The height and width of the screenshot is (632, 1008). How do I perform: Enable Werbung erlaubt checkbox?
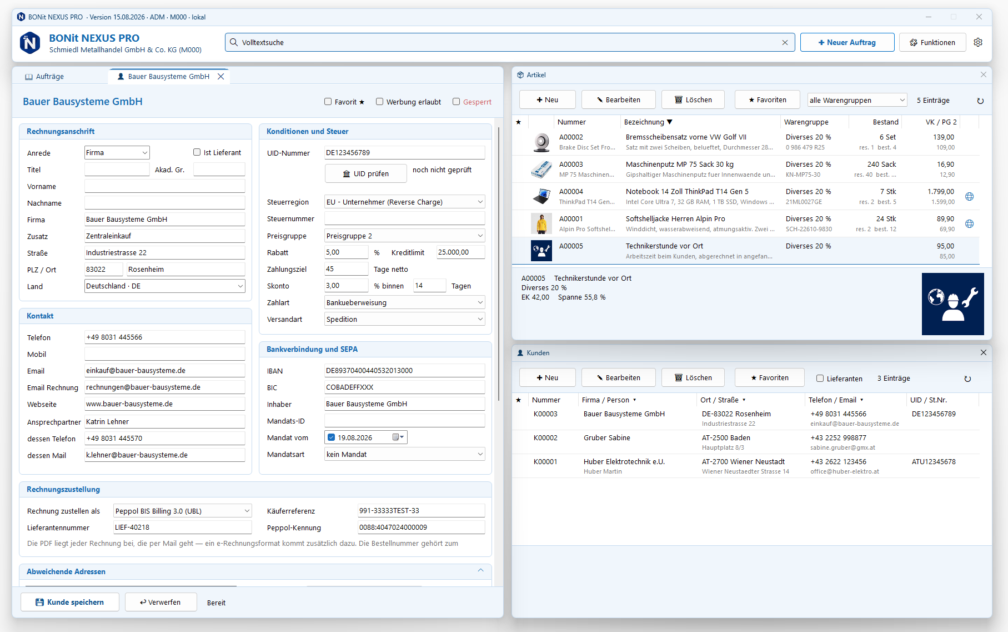(x=379, y=102)
